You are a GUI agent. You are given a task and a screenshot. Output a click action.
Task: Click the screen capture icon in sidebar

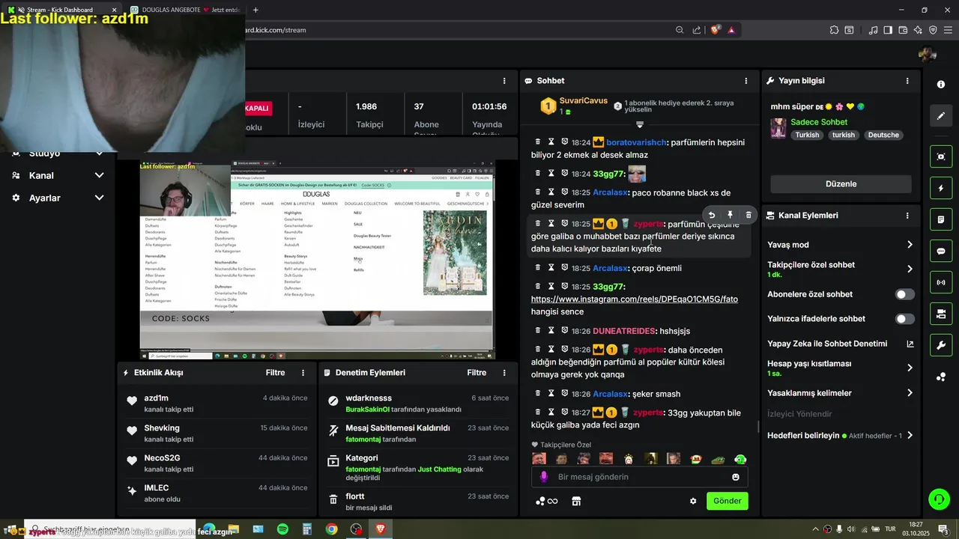941,156
